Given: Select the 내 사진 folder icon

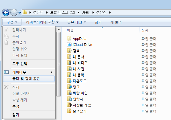Looking at the screenshot, I should click(69, 69).
